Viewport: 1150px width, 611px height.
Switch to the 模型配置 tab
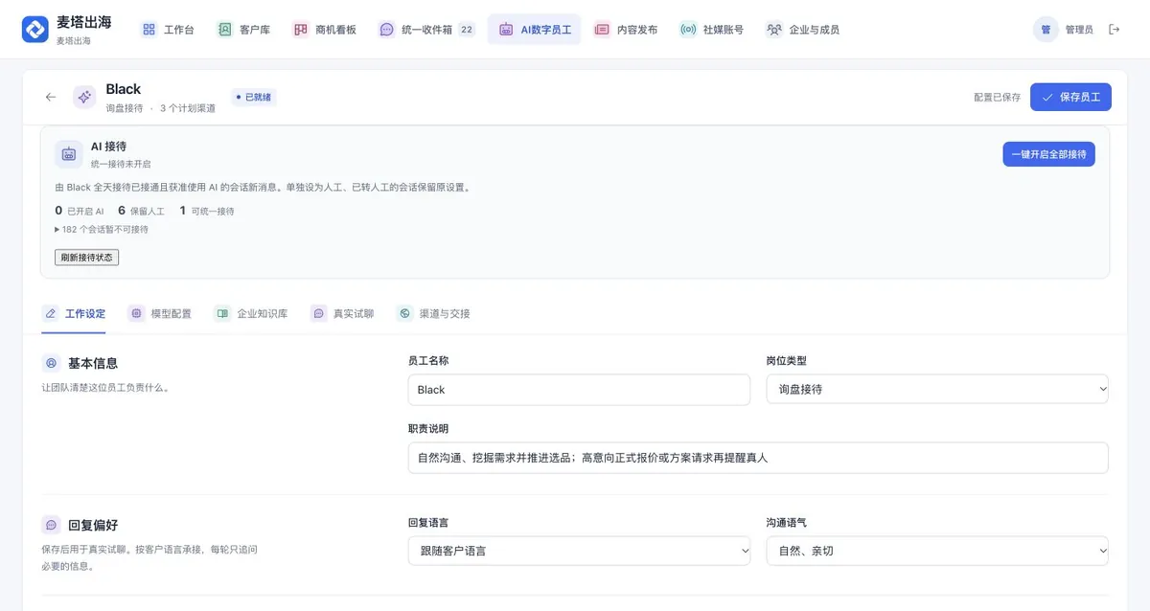point(160,313)
